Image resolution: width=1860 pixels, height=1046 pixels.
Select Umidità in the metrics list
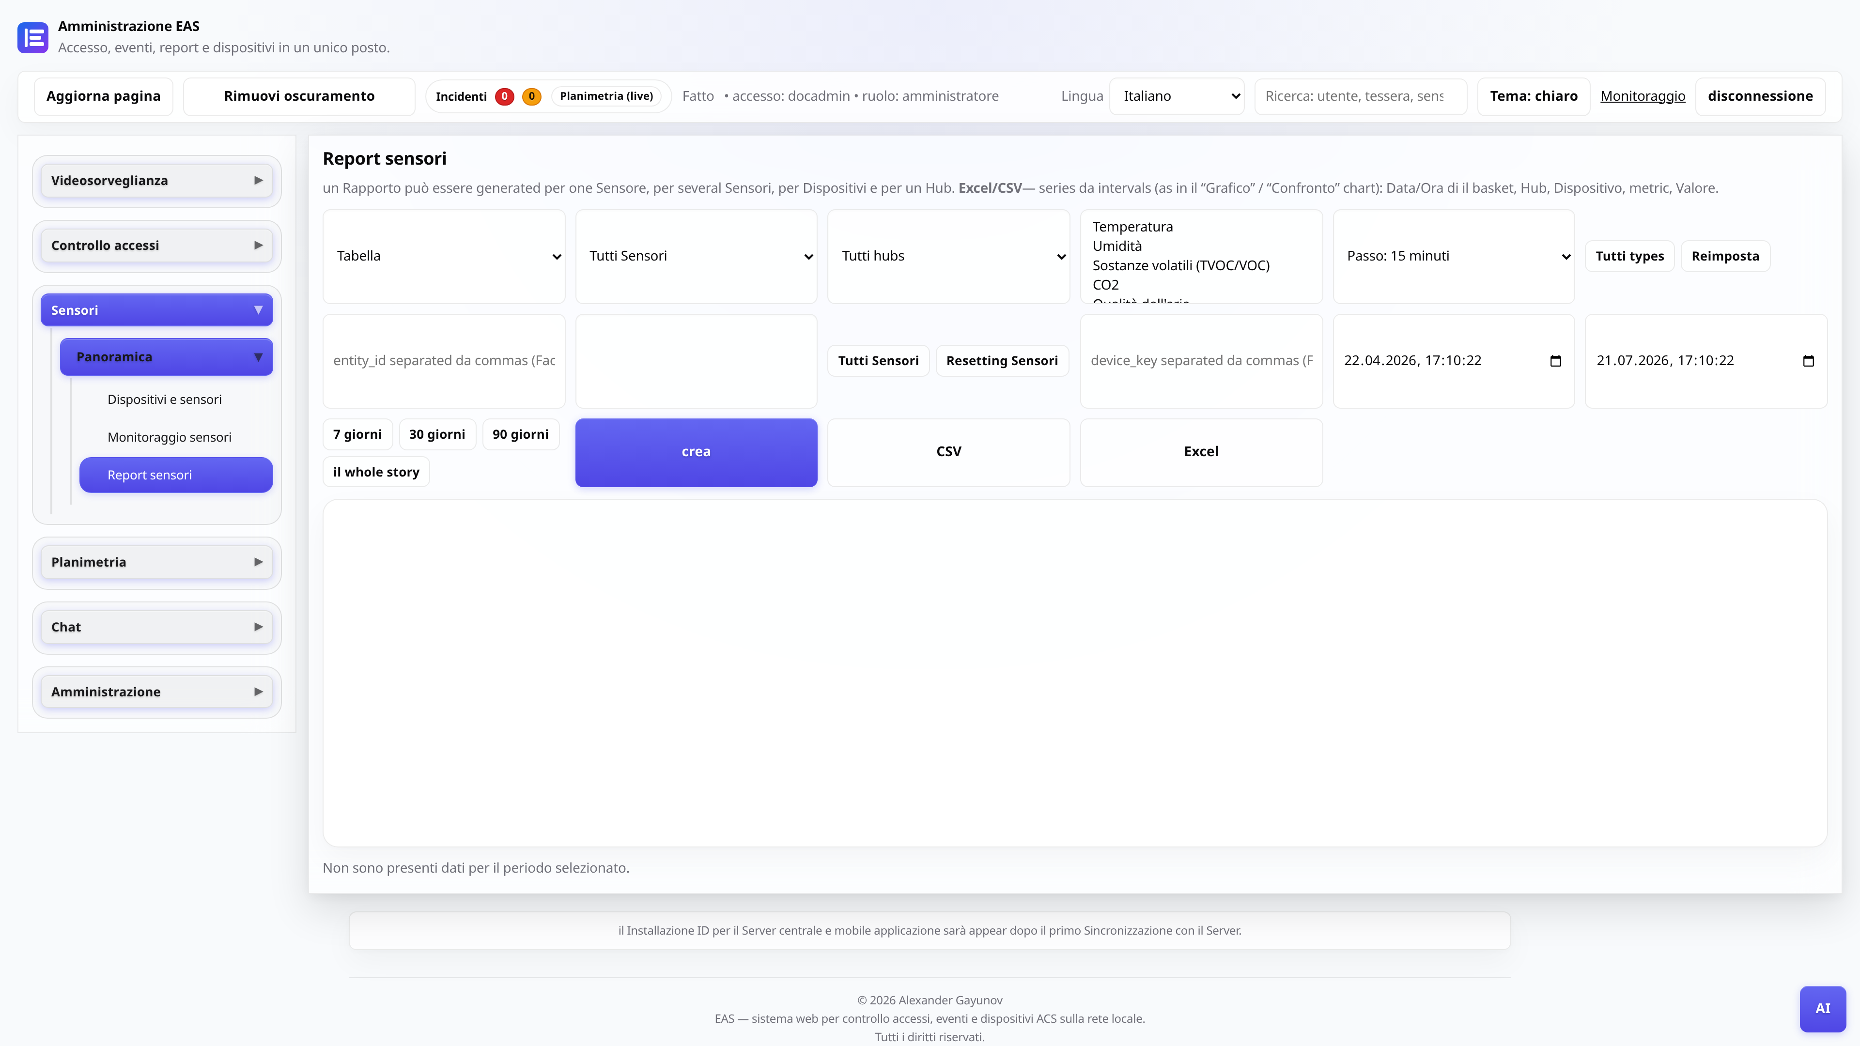(x=1117, y=246)
